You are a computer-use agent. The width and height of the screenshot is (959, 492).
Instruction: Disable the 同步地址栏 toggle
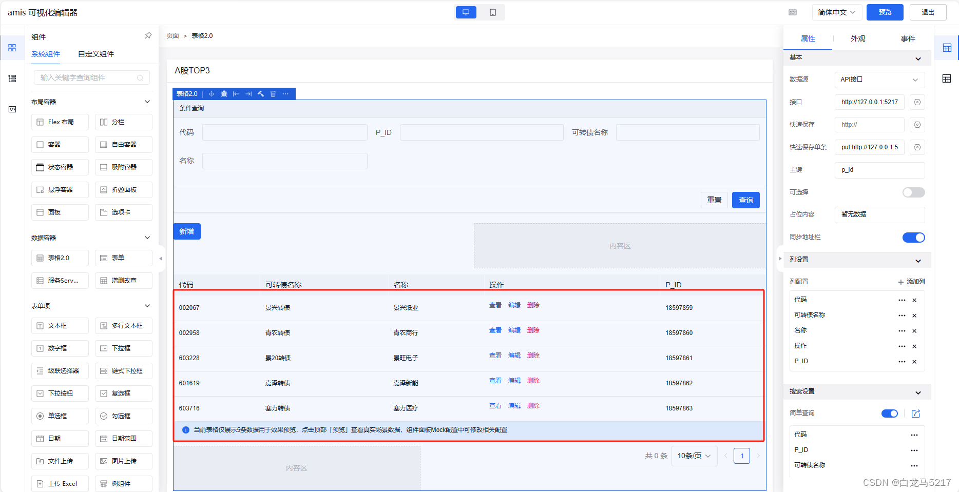coord(913,237)
